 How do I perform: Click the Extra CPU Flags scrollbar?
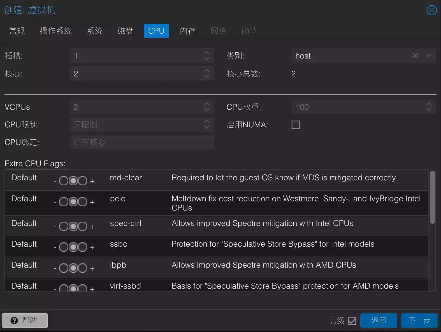(432, 197)
